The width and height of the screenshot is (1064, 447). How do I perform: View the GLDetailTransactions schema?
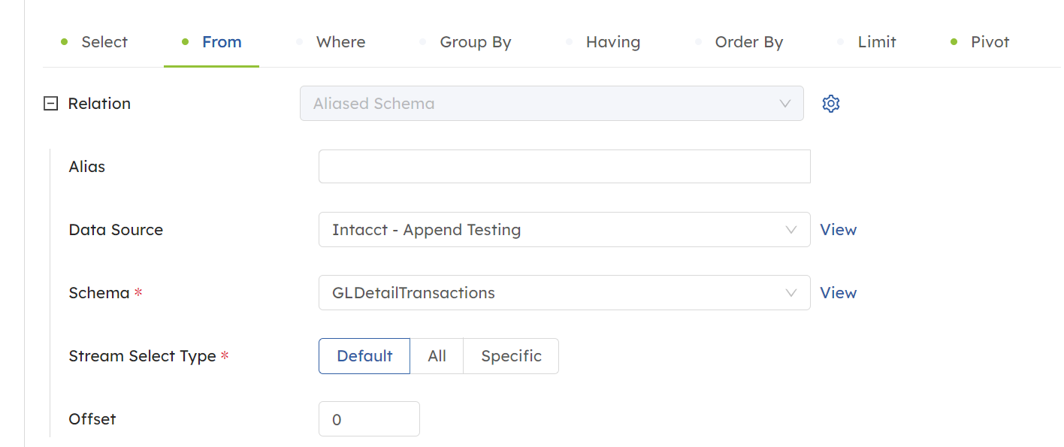coord(838,292)
